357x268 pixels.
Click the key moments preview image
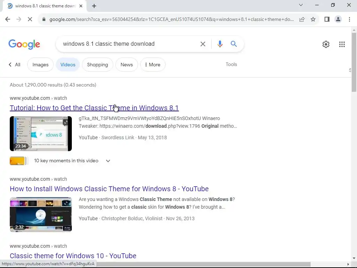point(19,161)
